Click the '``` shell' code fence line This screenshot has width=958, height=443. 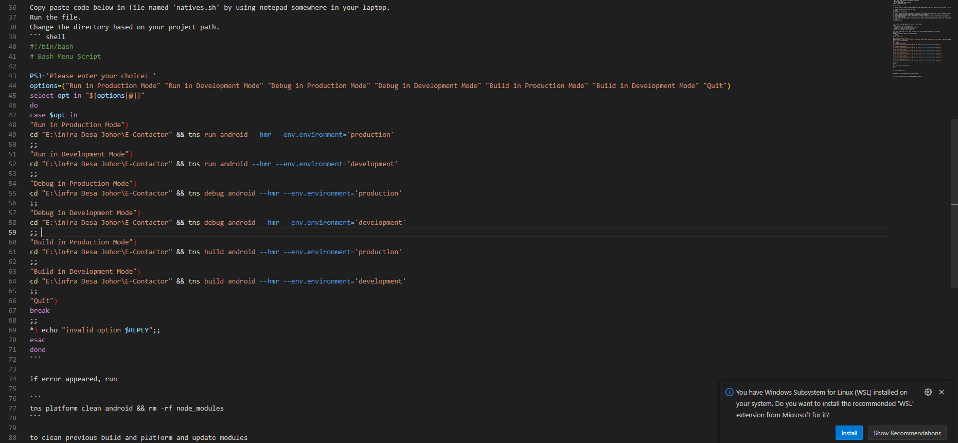48,37
